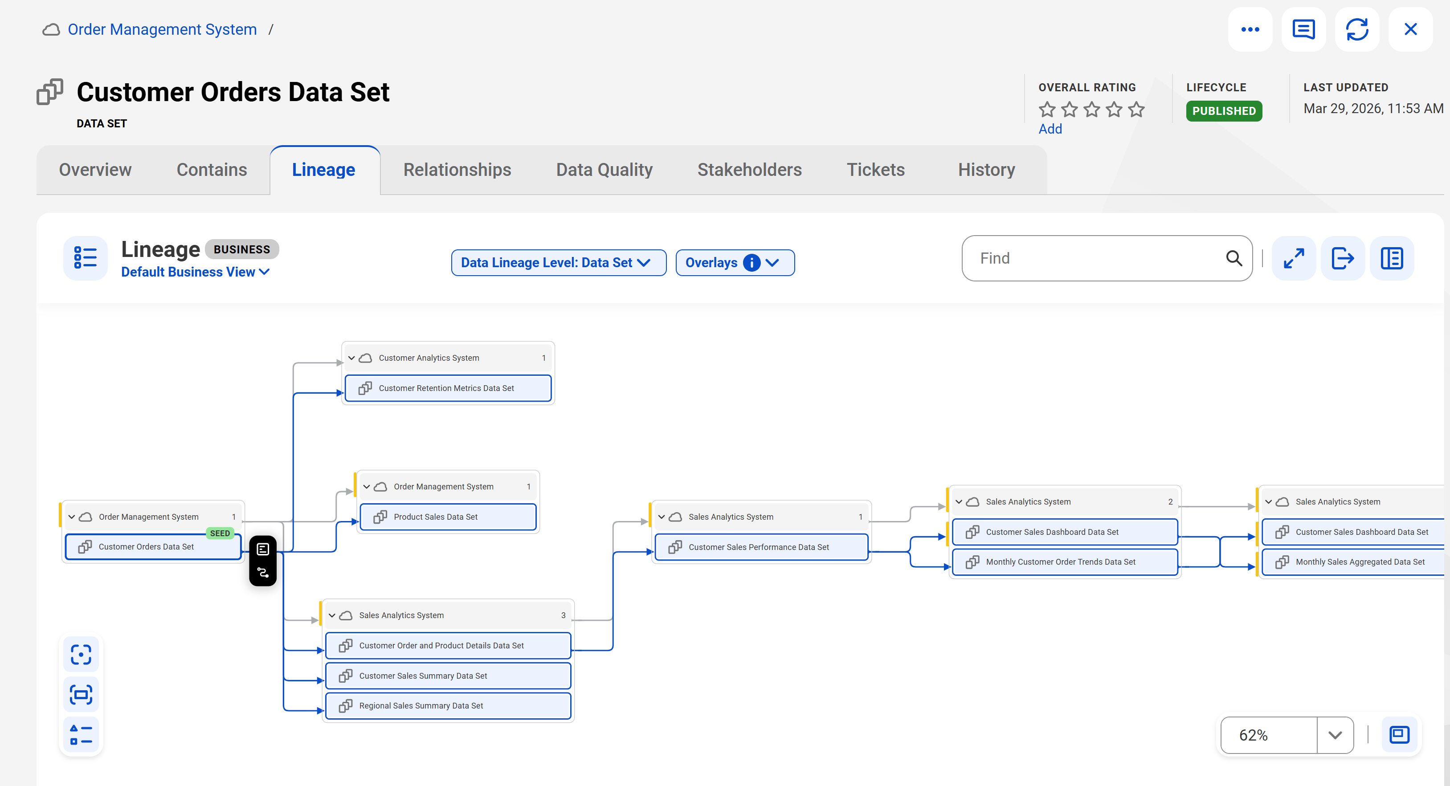The image size is (1450, 786).
Task: Select the Customer Orders Data Set seed node
Action: [x=152, y=547]
